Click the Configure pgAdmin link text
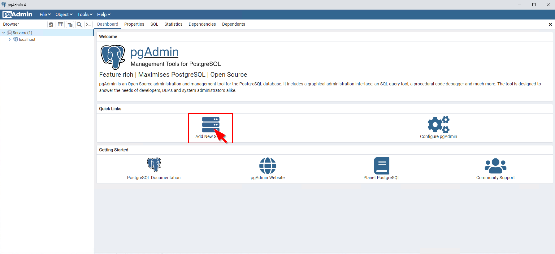 tap(438, 136)
